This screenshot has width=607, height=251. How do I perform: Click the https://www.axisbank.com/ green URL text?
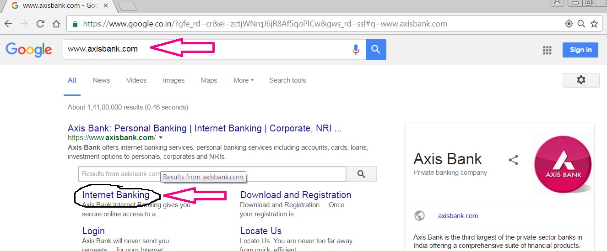[112, 137]
